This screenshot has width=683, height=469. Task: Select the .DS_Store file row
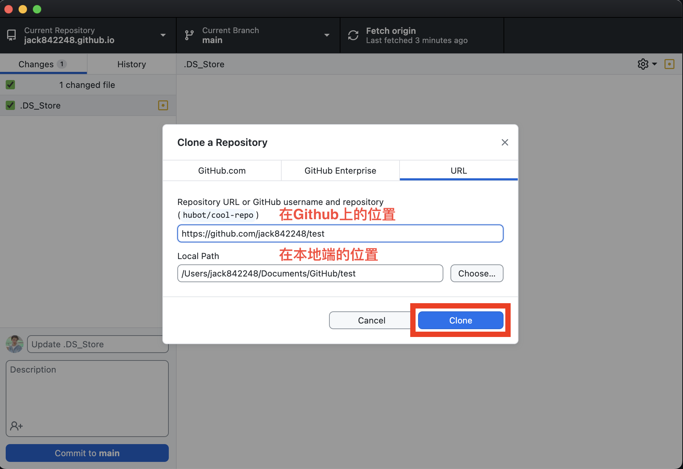tap(88, 105)
